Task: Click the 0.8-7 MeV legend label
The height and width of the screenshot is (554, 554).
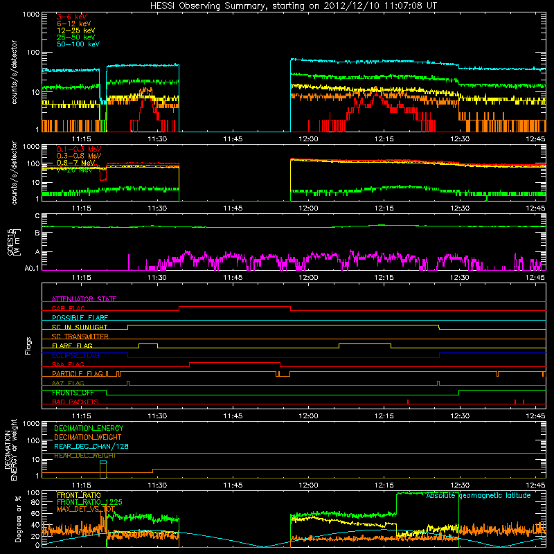Action: 75,163
